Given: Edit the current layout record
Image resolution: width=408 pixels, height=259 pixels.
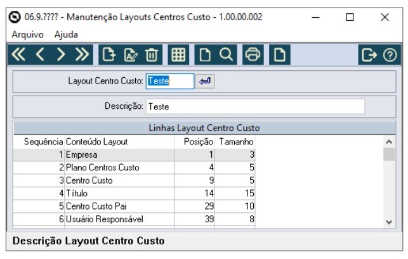Looking at the screenshot, I should click(131, 54).
